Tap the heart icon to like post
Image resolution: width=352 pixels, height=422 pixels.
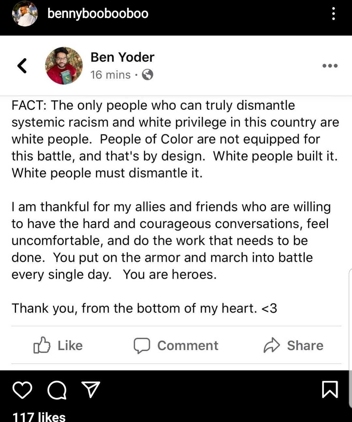pyautogui.click(x=22, y=390)
